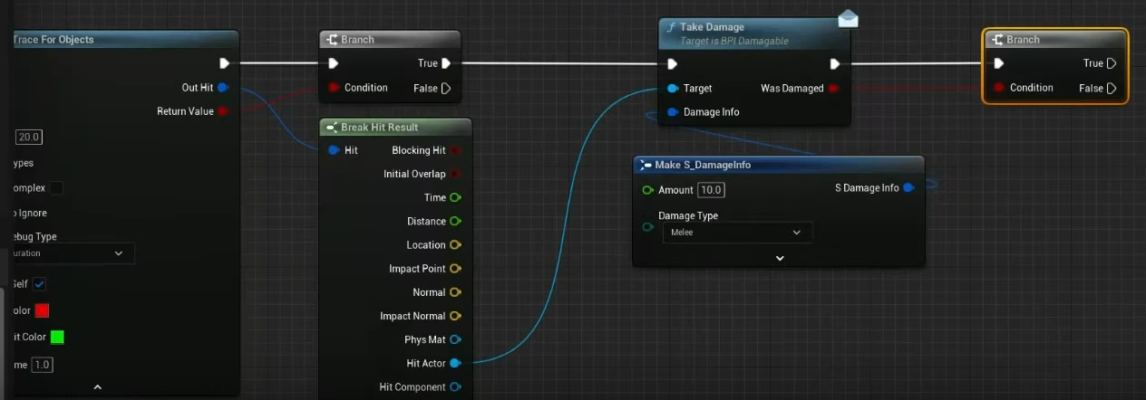Screen dimensions: 1146x400
Task: Click the Out Hit output pin
Action: pos(223,88)
